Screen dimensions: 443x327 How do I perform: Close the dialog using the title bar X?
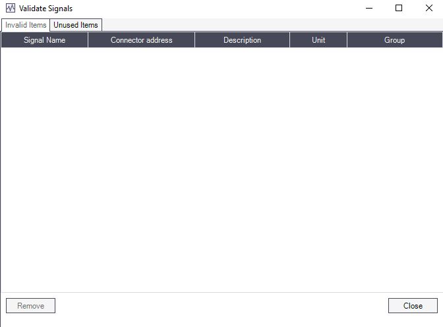click(x=428, y=9)
